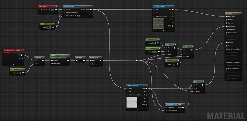The image size is (247, 121).
Task: Click the Exp input pin on Power node
Action: click(x=91, y=64)
